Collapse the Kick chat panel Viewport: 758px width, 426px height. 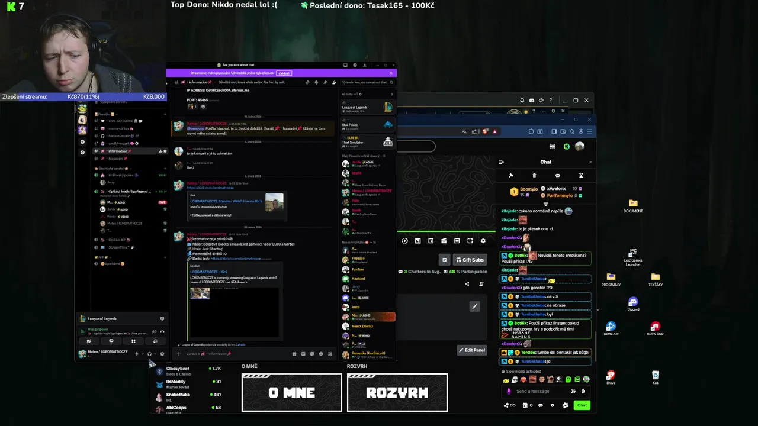pos(501,162)
